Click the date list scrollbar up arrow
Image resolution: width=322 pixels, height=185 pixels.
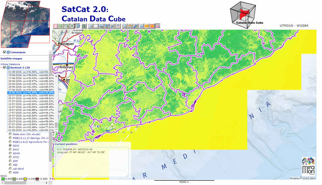pos(56,76)
